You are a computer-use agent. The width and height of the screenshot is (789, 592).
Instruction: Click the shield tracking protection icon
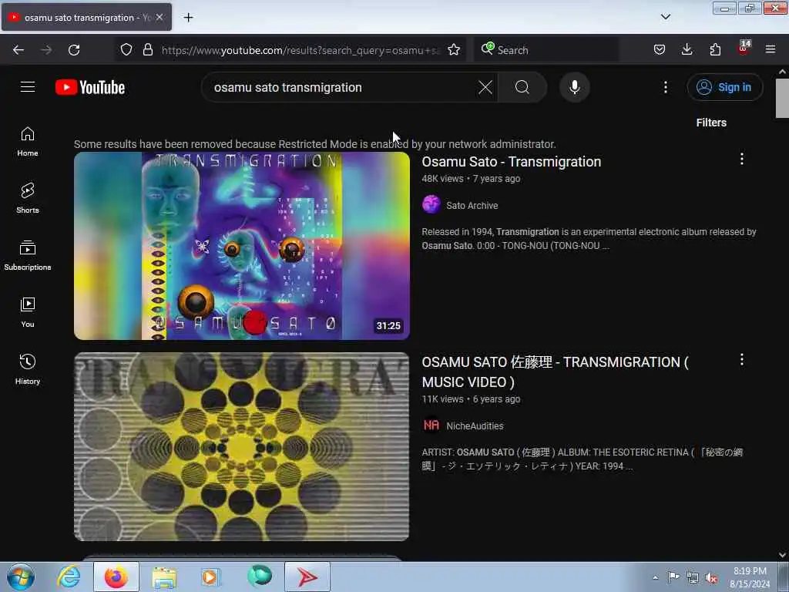126,49
